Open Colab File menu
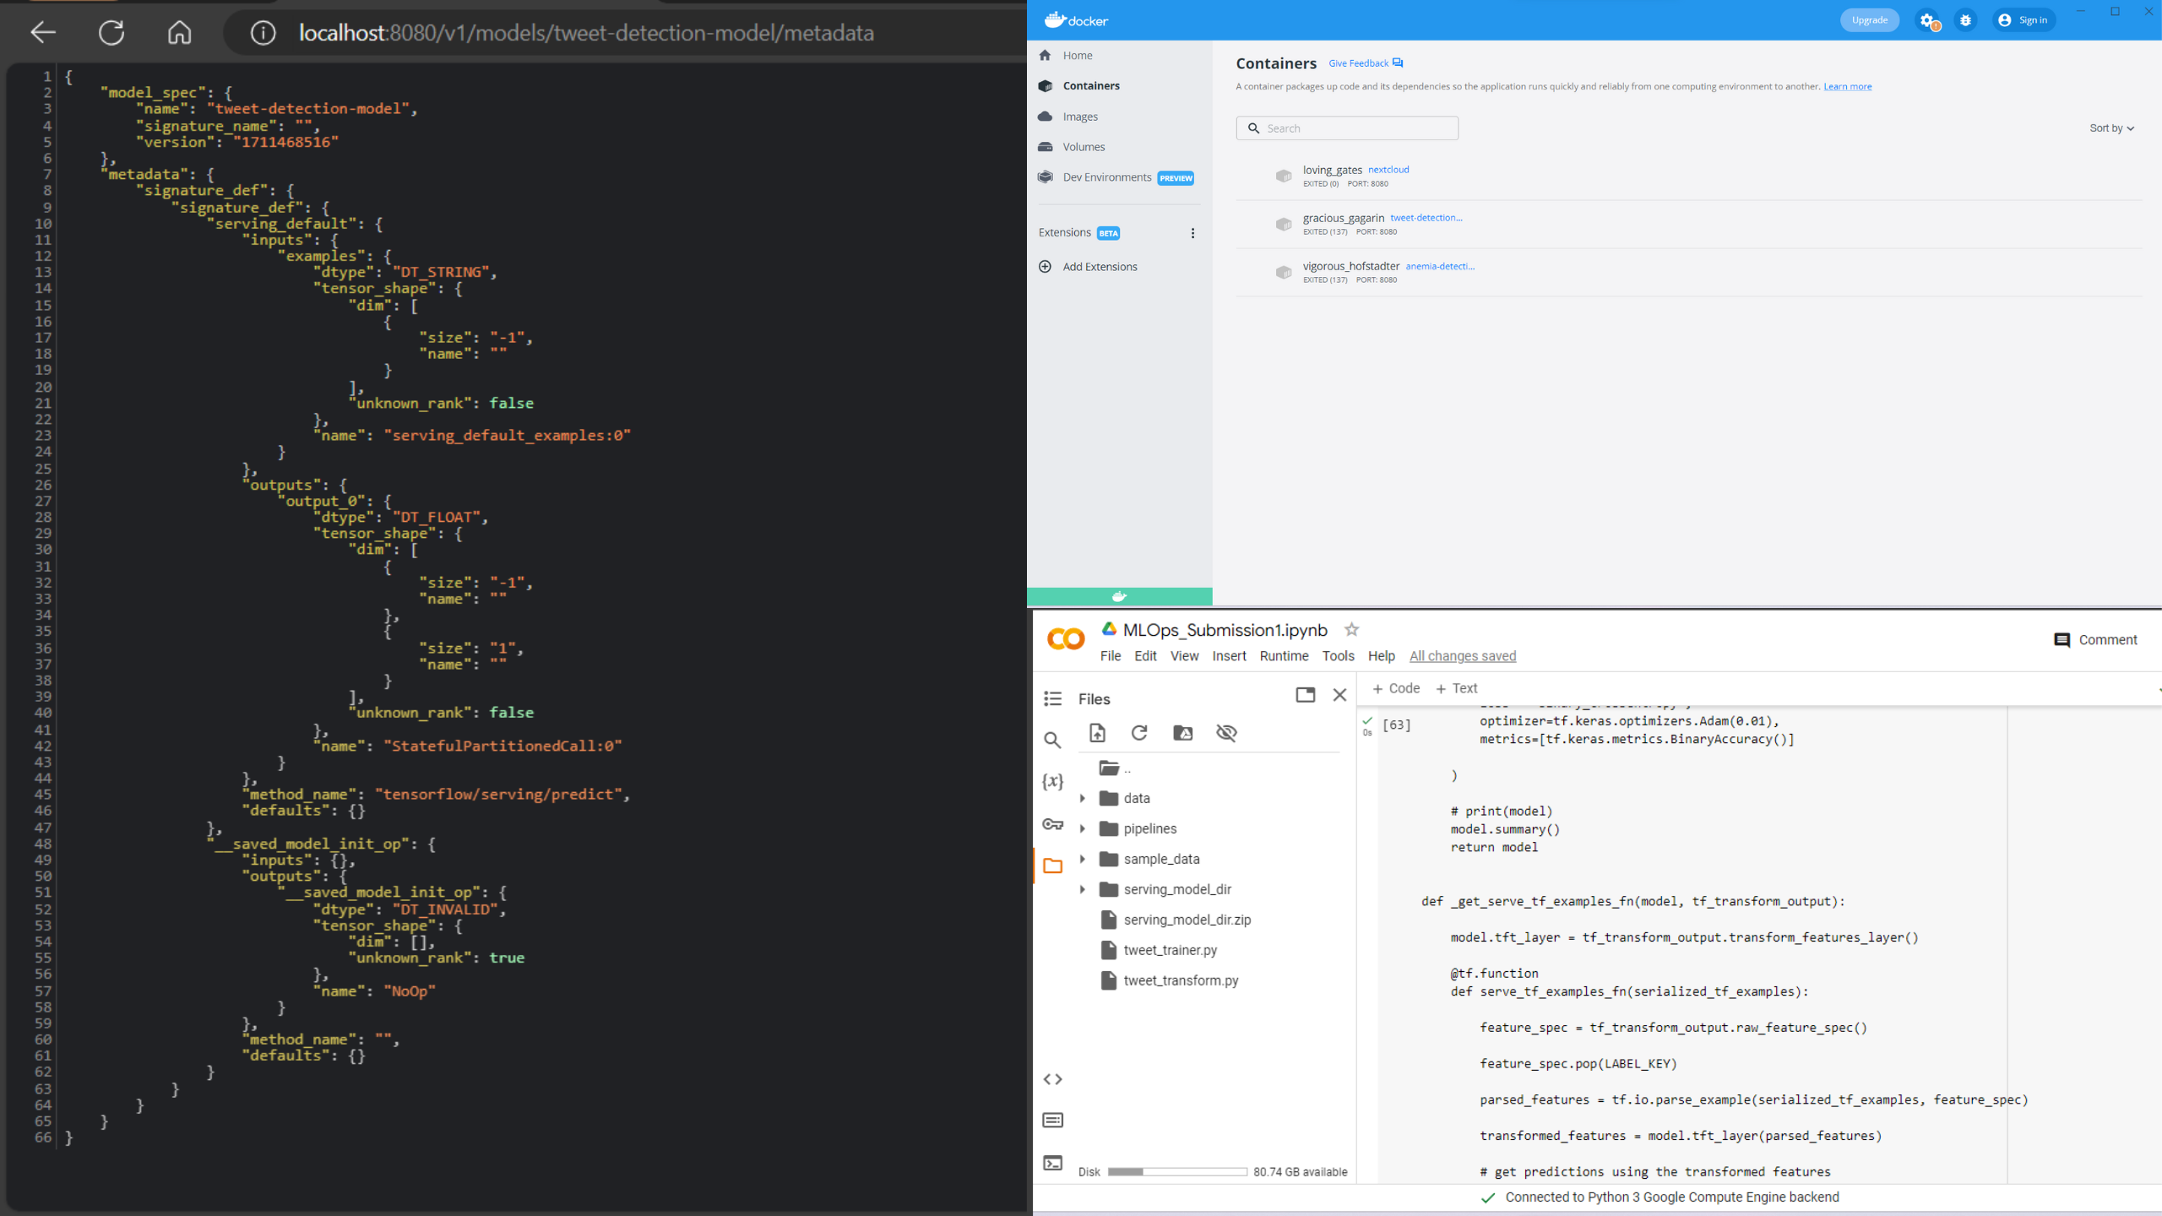 click(1111, 656)
